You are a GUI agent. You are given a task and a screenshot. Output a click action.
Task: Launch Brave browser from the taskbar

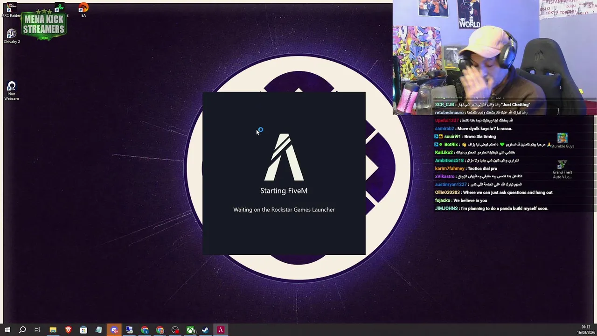(68, 330)
